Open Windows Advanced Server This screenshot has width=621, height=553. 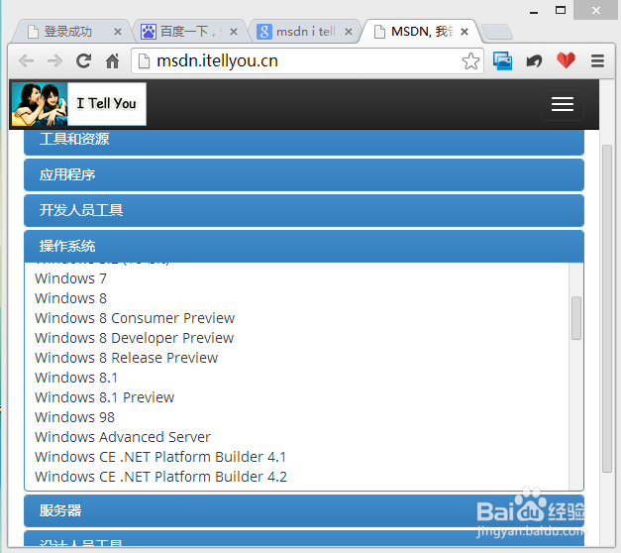pyautogui.click(x=123, y=437)
